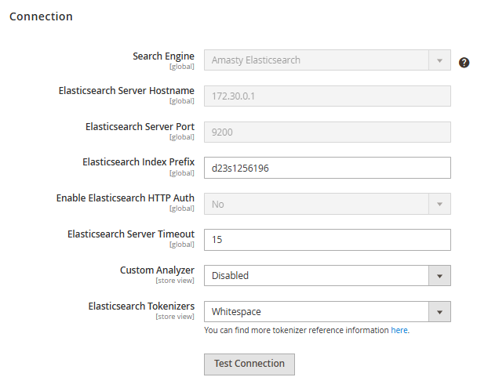Click the Elasticsearch Index Prefix label
The width and height of the screenshot is (477, 388).
138,162
